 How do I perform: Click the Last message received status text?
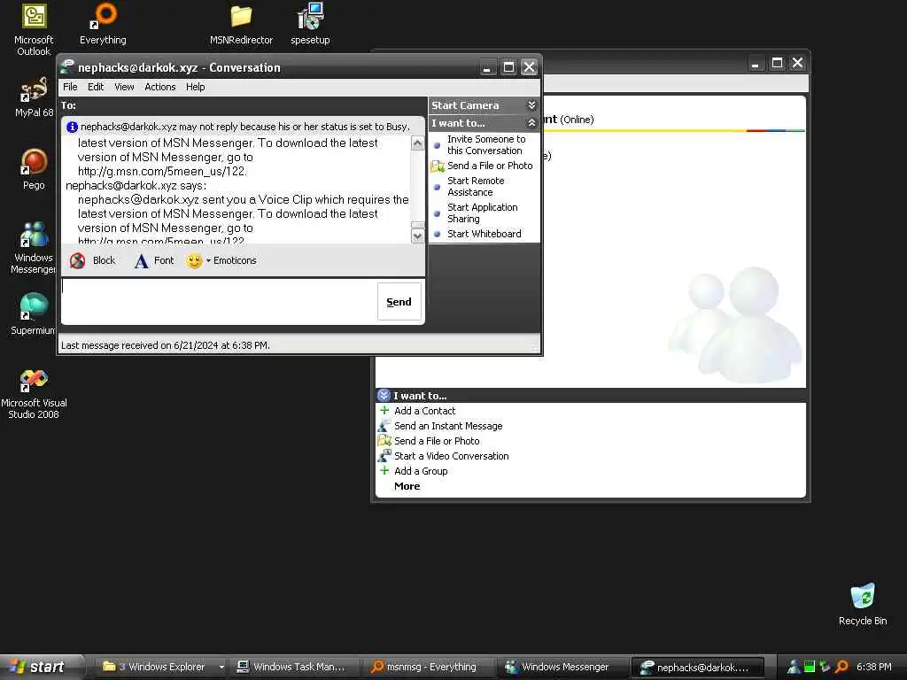pyautogui.click(x=166, y=345)
